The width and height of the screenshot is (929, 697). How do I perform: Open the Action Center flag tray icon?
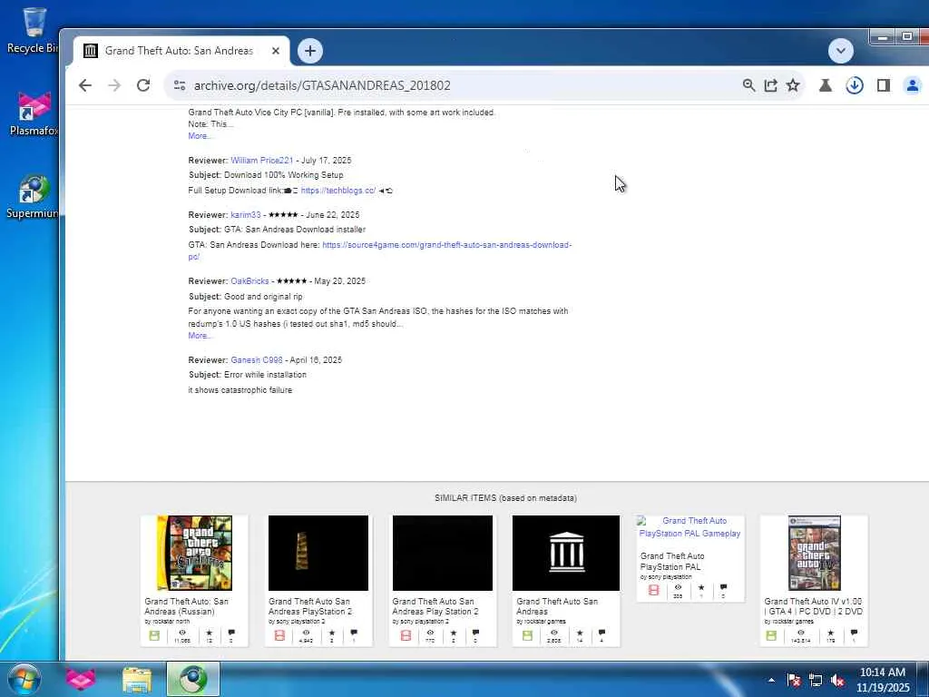[794, 681]
